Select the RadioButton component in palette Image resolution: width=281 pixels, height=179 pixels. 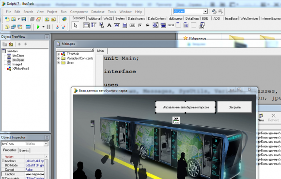[148, 26]
